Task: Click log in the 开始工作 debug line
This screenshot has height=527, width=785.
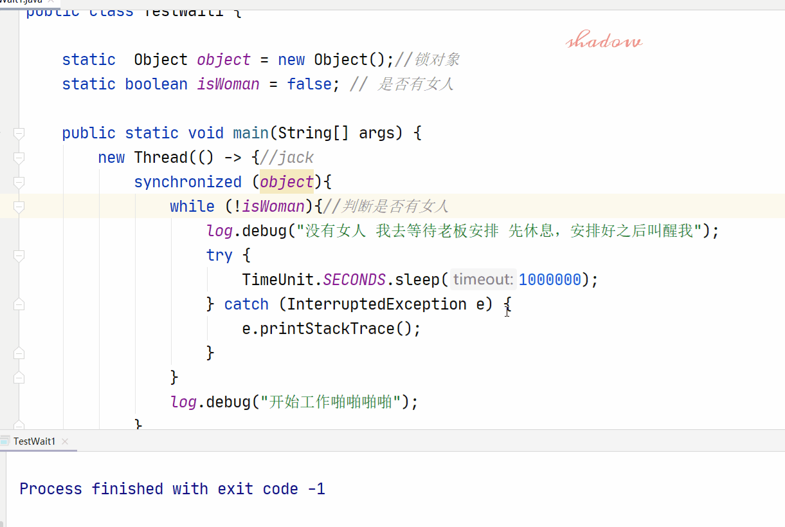Action: (x=183, y=402)
